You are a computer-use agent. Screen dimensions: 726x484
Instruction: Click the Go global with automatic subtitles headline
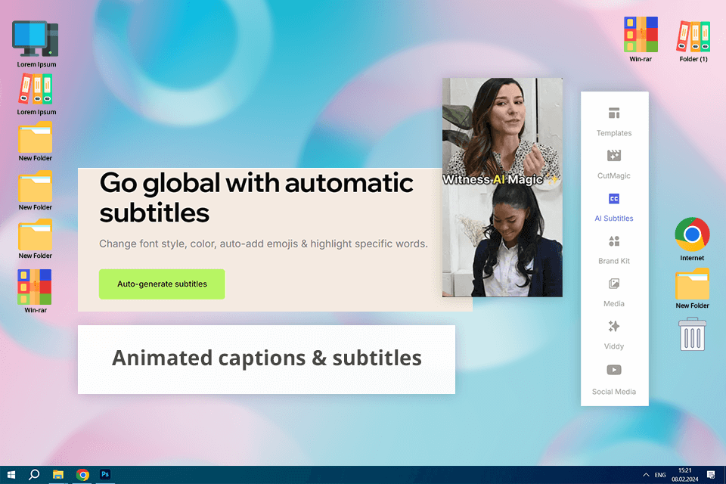click(256, 198)
